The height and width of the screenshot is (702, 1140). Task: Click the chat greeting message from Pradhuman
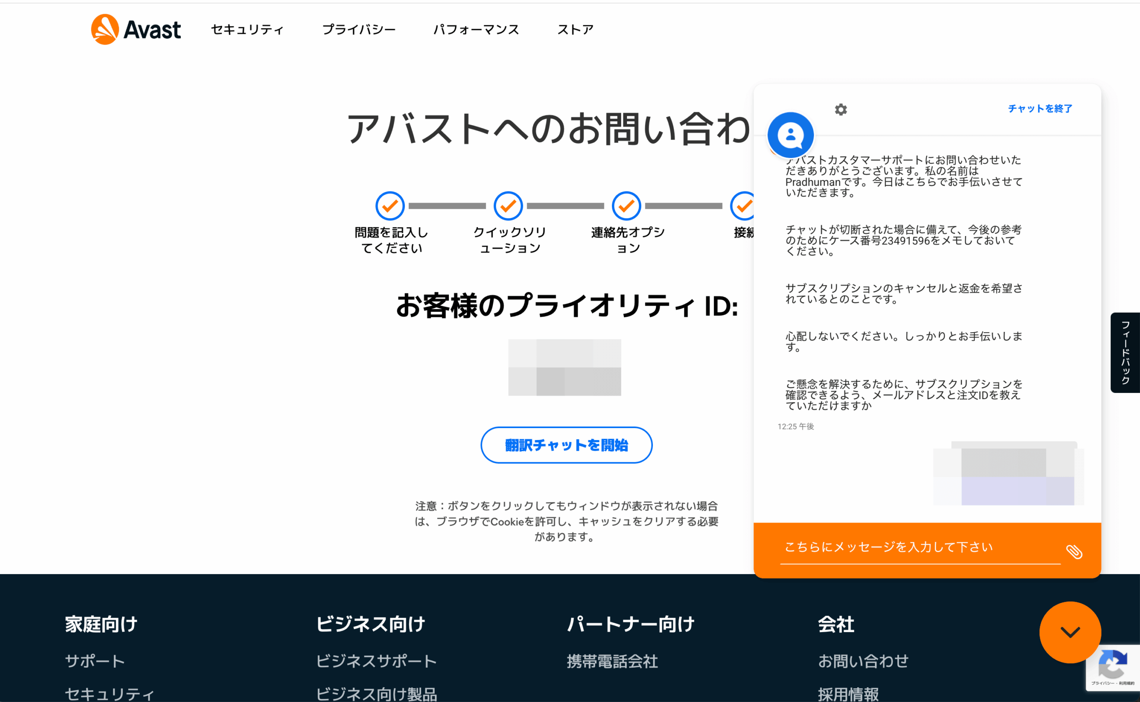pos(903,176)
